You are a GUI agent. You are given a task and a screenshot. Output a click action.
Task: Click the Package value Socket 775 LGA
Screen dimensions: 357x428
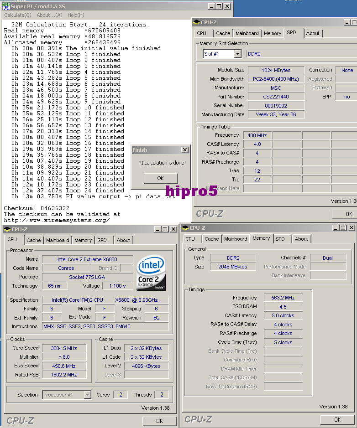click(88, 277)
